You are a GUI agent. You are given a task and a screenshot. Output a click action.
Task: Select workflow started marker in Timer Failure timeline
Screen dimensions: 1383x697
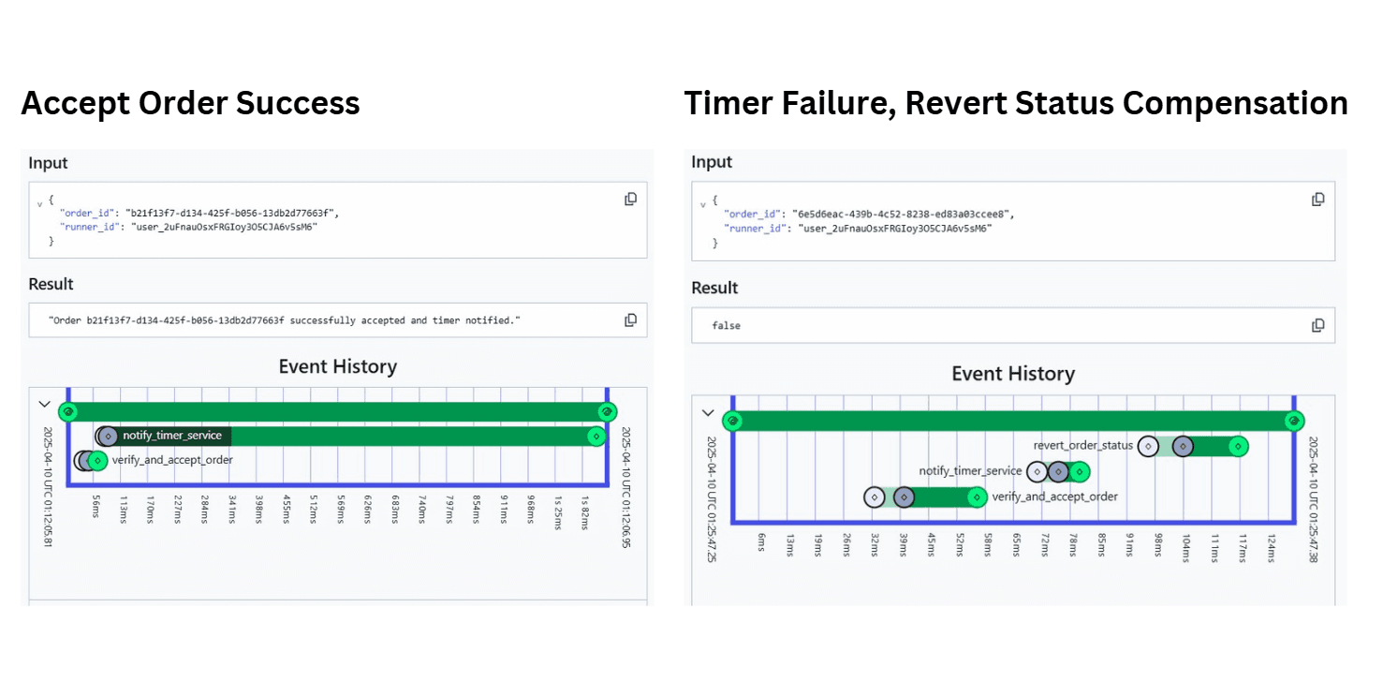pos(733,422)
